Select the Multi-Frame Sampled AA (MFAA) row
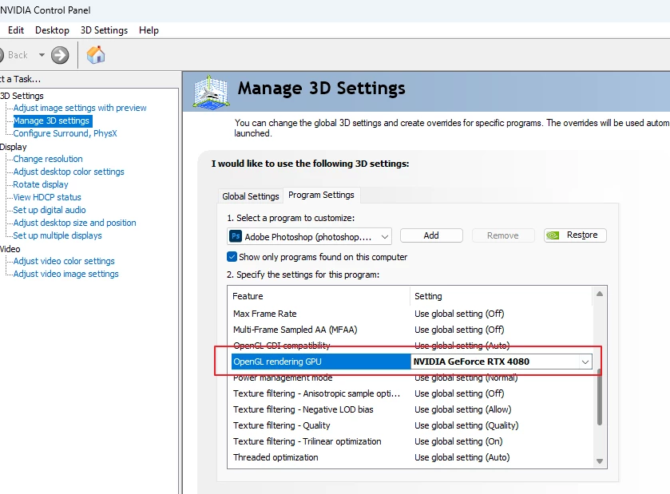670x494 pixels. click(x=412, y=330)
